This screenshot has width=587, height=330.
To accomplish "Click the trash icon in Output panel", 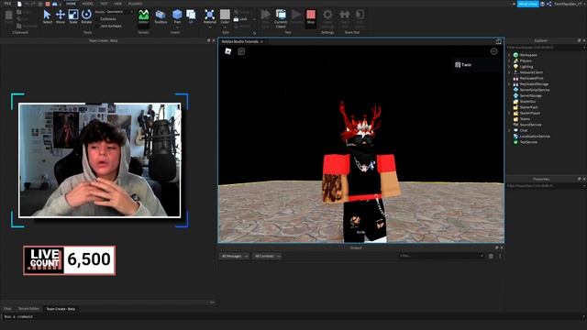I will click(491, 257).
